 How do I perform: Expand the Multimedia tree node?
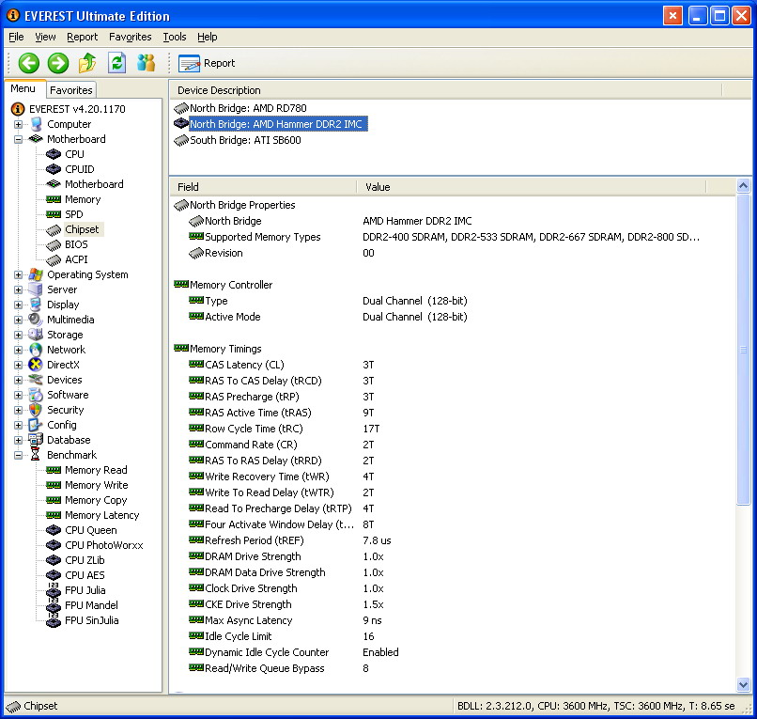19,320
